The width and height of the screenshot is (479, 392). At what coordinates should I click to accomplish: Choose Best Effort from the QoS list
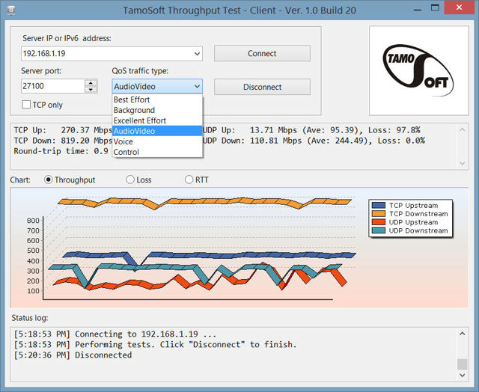(x=157, y=99)
